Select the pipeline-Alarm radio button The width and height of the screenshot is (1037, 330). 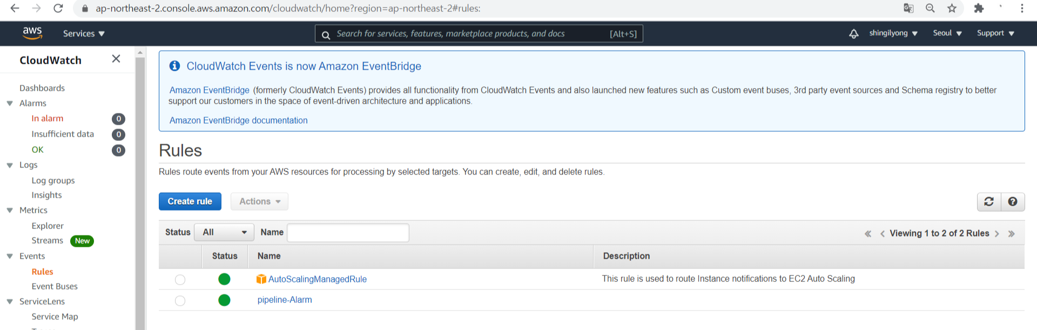click(180, 300)
